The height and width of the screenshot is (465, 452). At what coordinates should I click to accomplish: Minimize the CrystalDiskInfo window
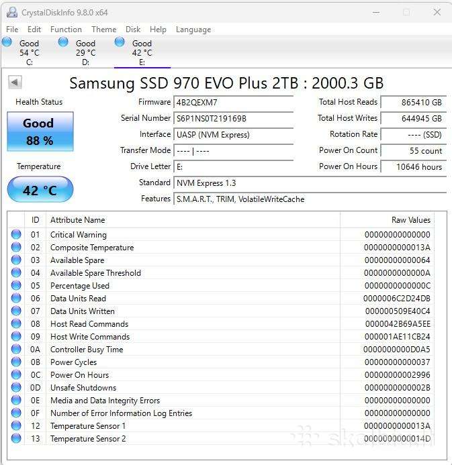click(376, 12)
